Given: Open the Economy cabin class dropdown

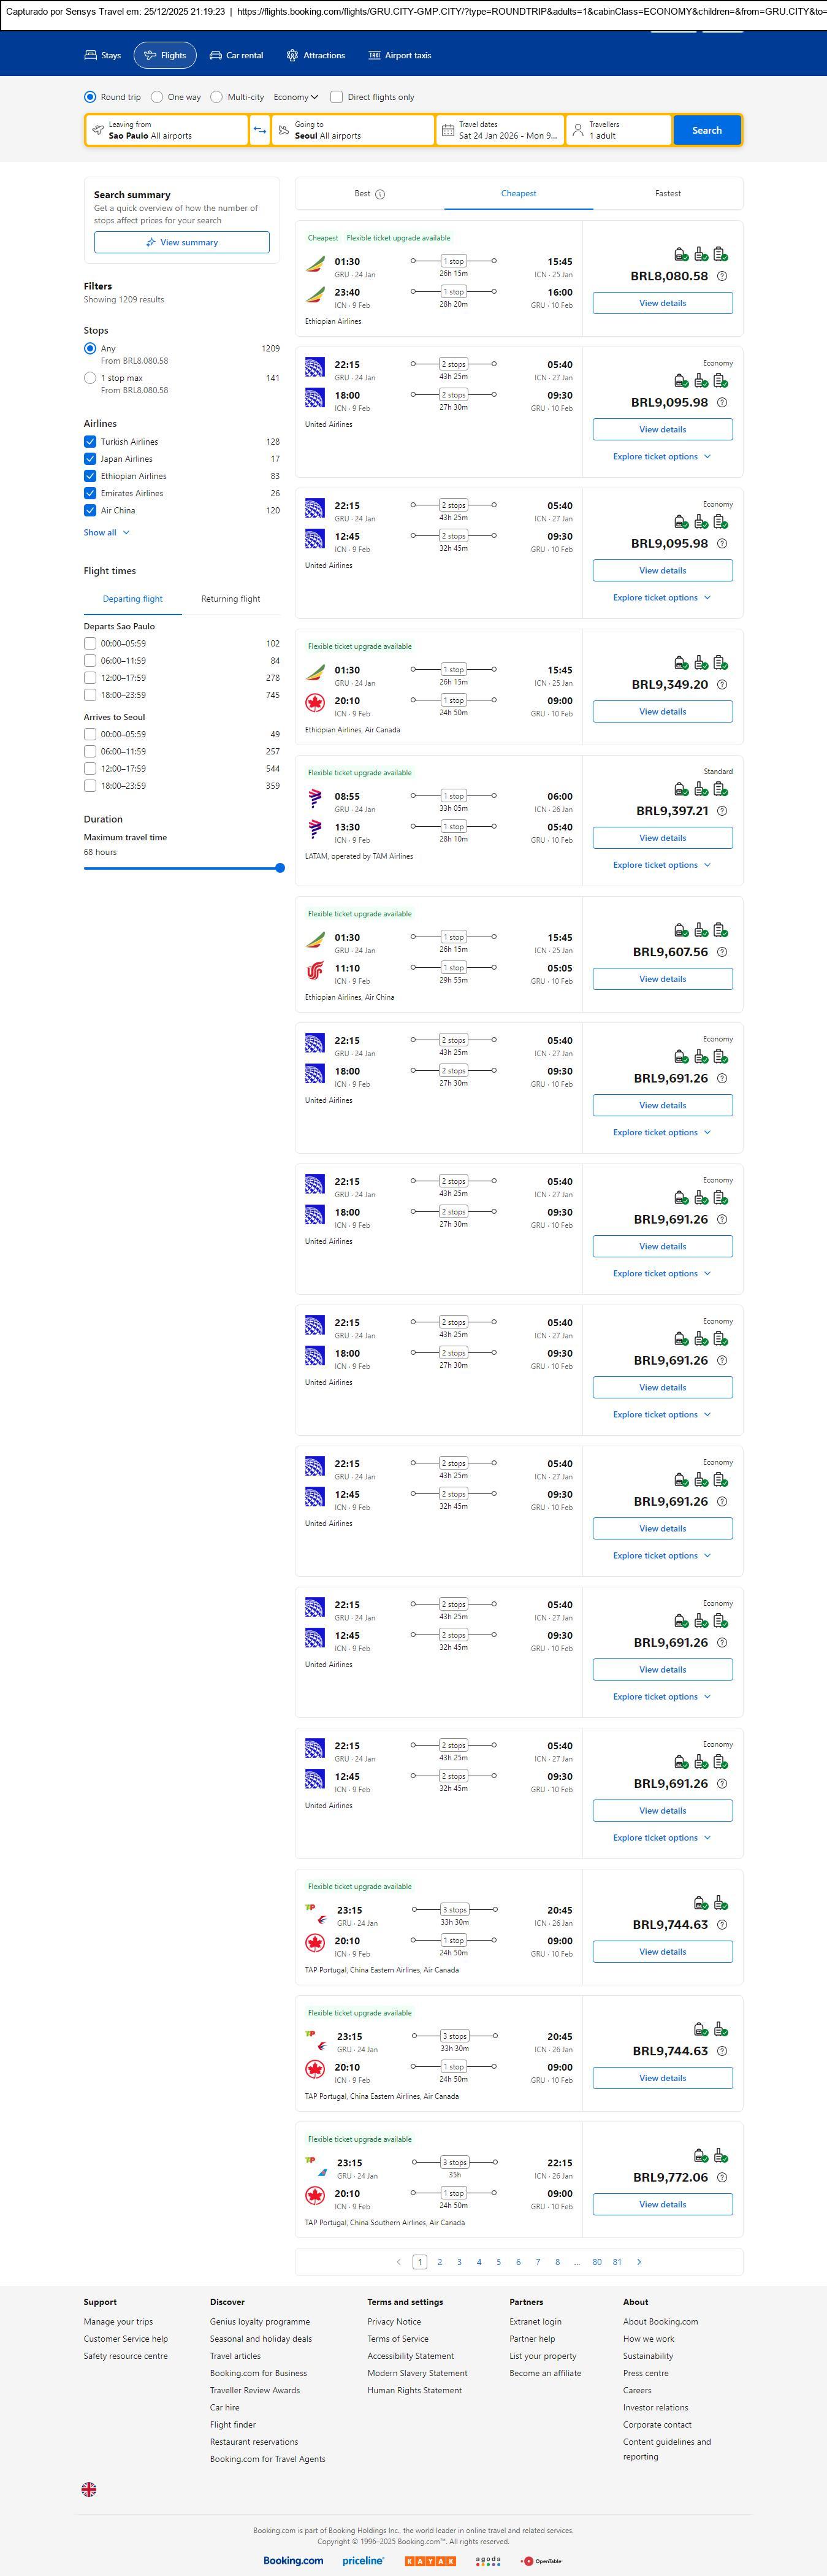Looking at the screenshot, I should [296, 97].
